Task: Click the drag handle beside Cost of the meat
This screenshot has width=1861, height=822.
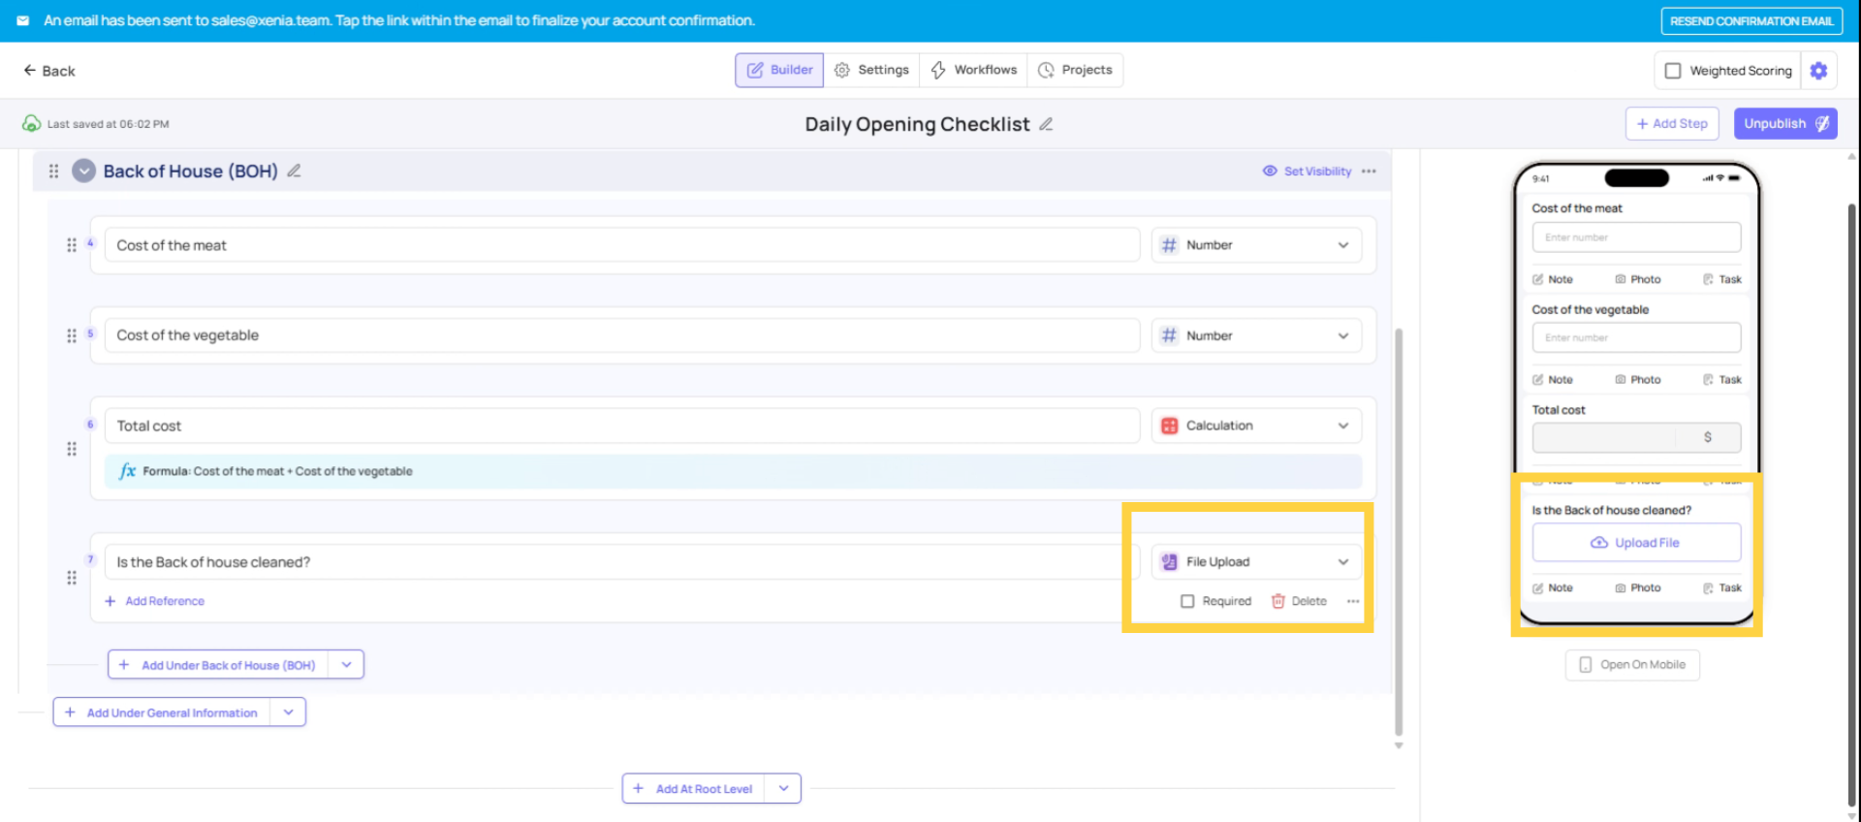Action: tap(71, 245)
